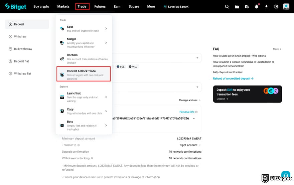Click the Margin icon in menu
This screenshot has width=294, height=185.
pyautogui.click(x=62, y=43)
